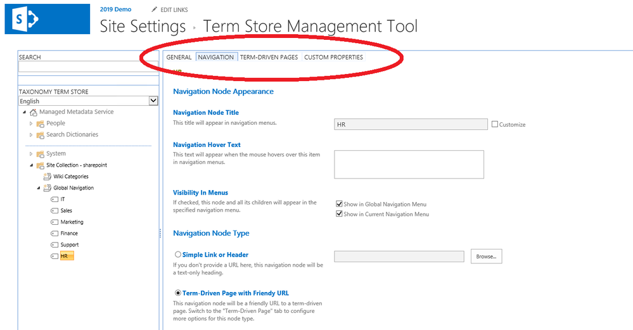
Task: Select the People group folder icon
Action: [x=41, y=124]
